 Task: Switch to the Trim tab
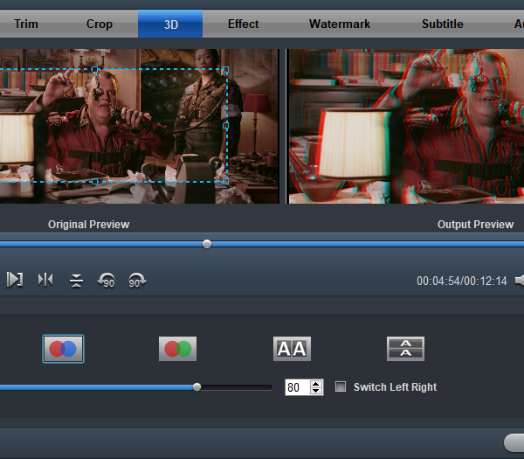pyautogui.click(x=26, y=24)
